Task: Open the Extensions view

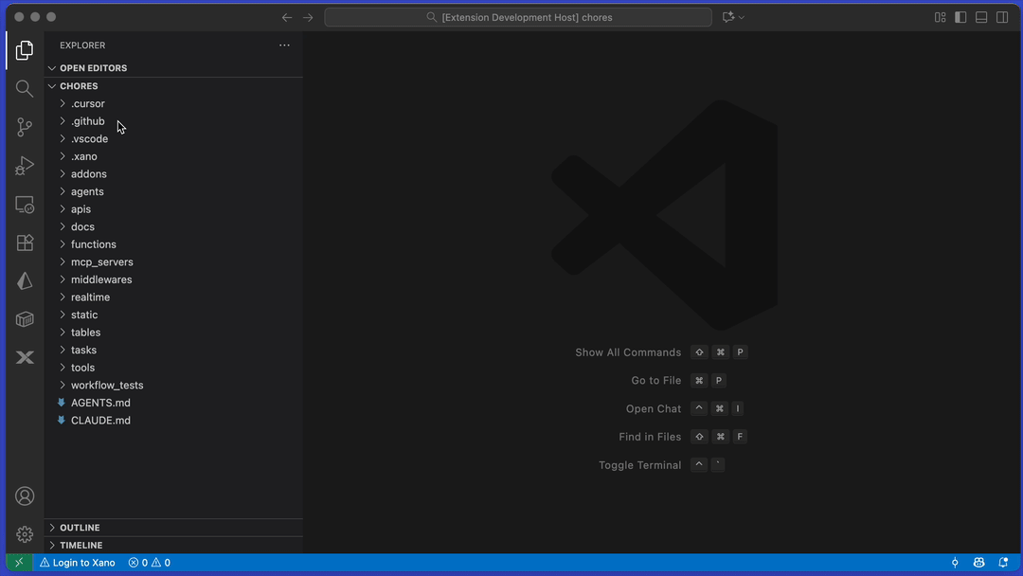Action: click(24, 243)
